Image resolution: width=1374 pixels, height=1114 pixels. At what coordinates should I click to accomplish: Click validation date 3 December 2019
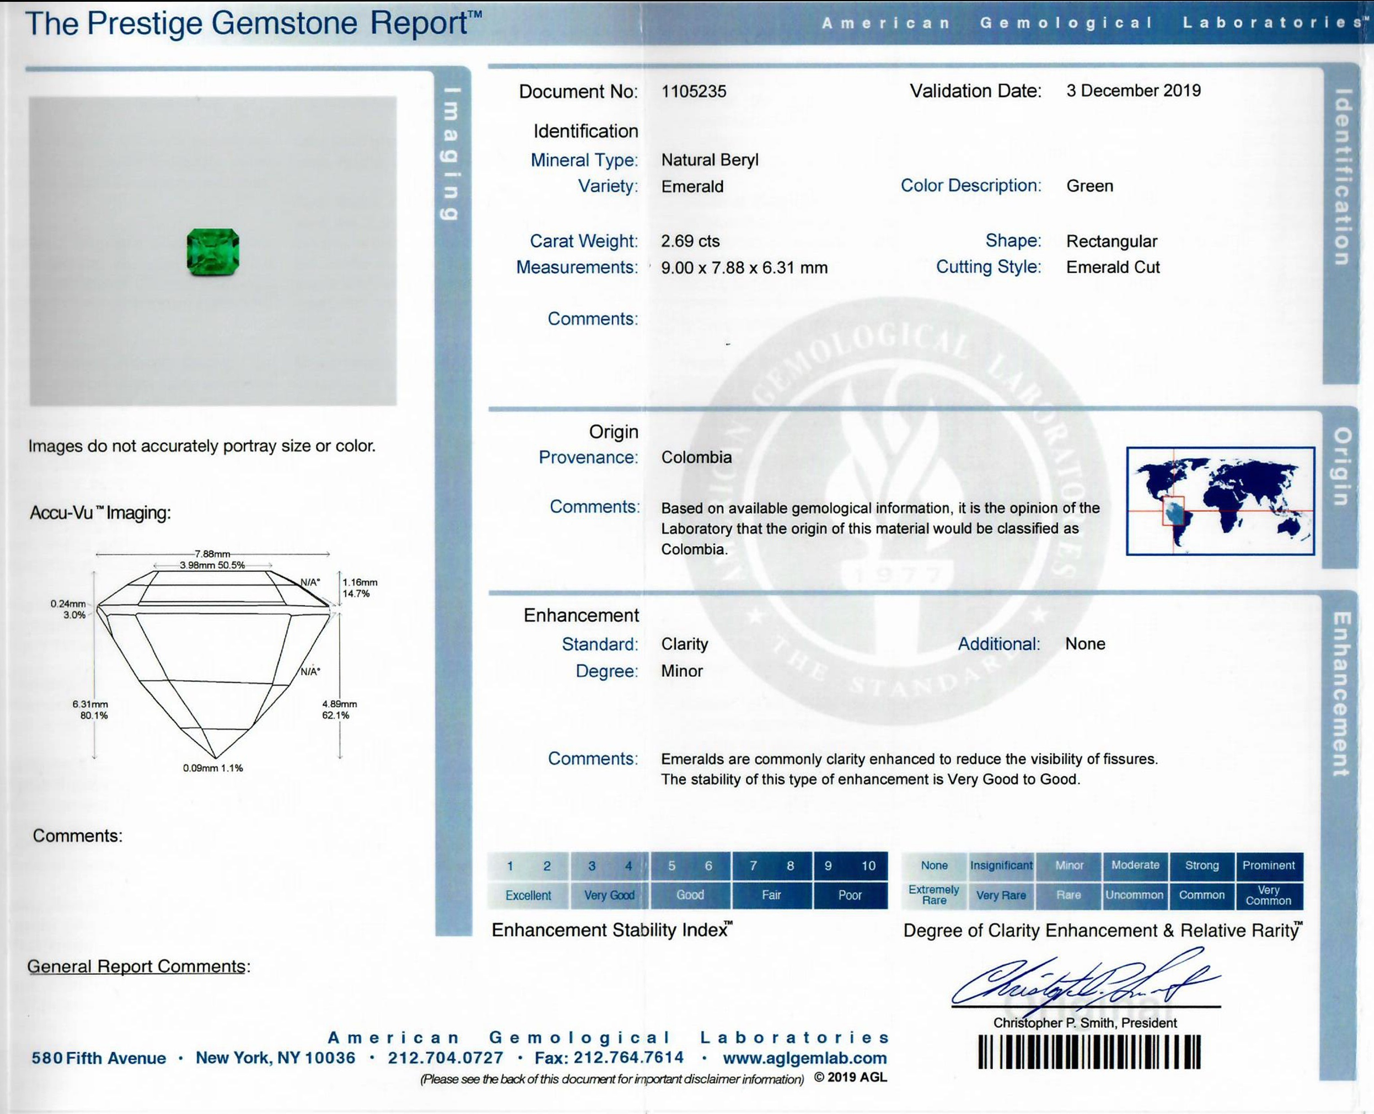(x=1133, y=91)
